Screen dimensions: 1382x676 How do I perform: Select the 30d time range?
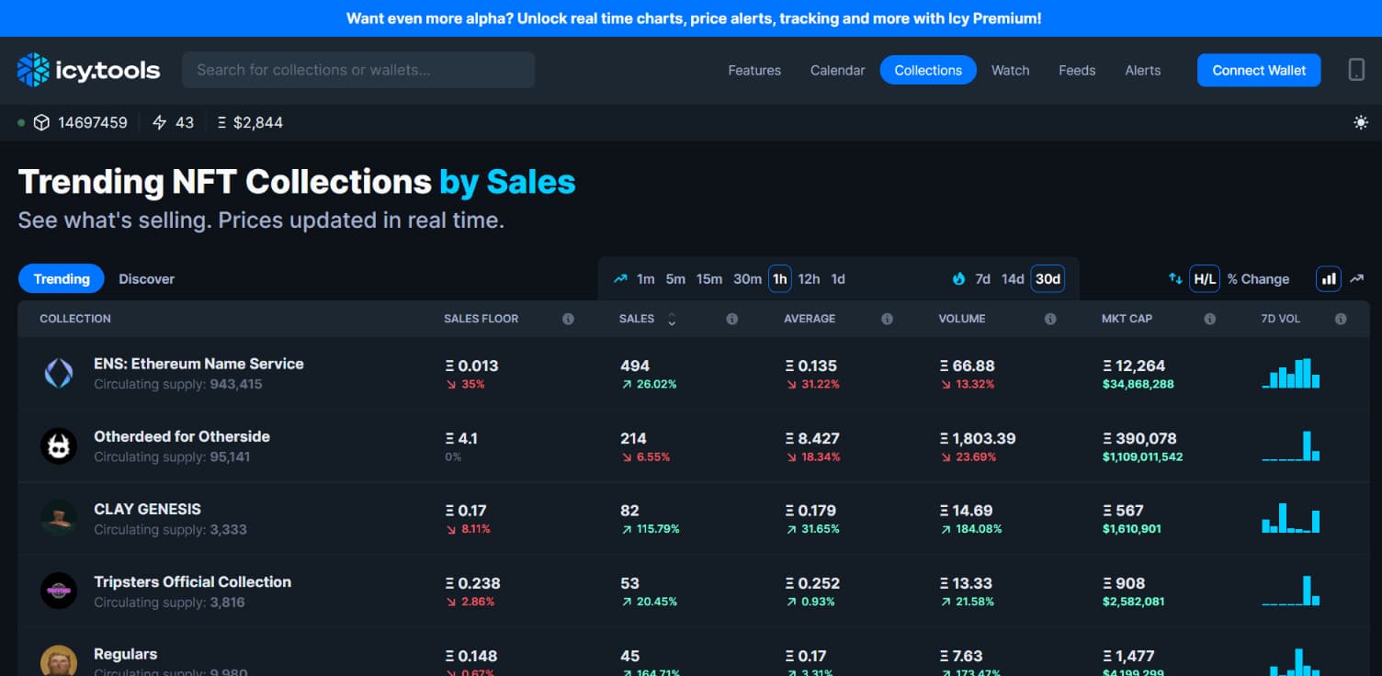click(x=1047, y=278)
